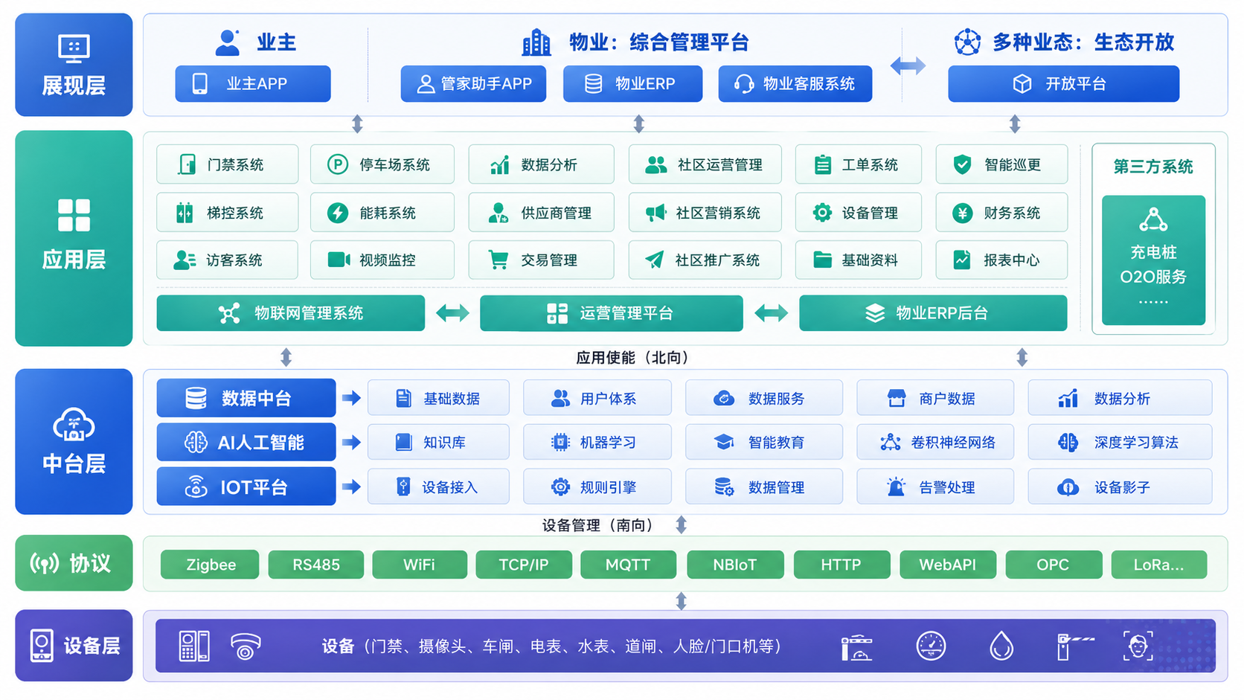Select the HTTP protocol tag

(x=841, y=565)
